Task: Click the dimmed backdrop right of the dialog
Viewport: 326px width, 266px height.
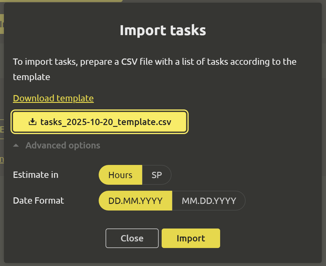Action: coord(324,135)
